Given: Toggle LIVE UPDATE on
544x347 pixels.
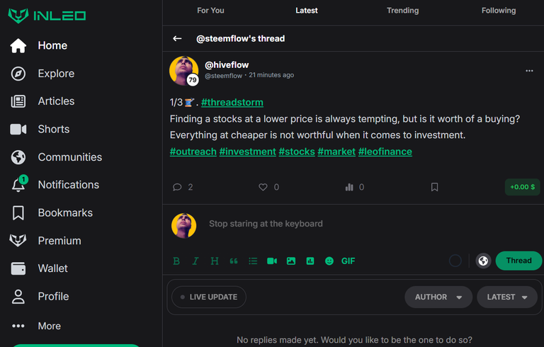Looking at the screenshot, I should point(209,297).
